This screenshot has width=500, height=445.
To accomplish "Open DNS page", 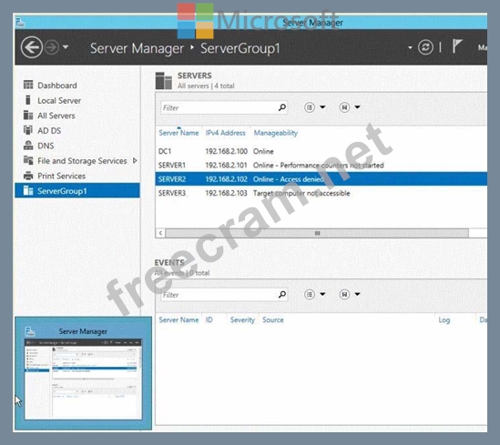I will coord(46,146).
